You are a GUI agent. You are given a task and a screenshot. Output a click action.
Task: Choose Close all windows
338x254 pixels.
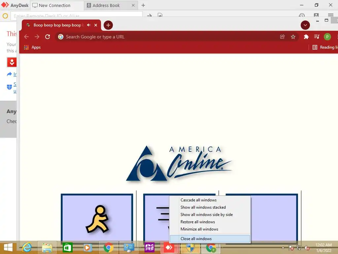210,239
